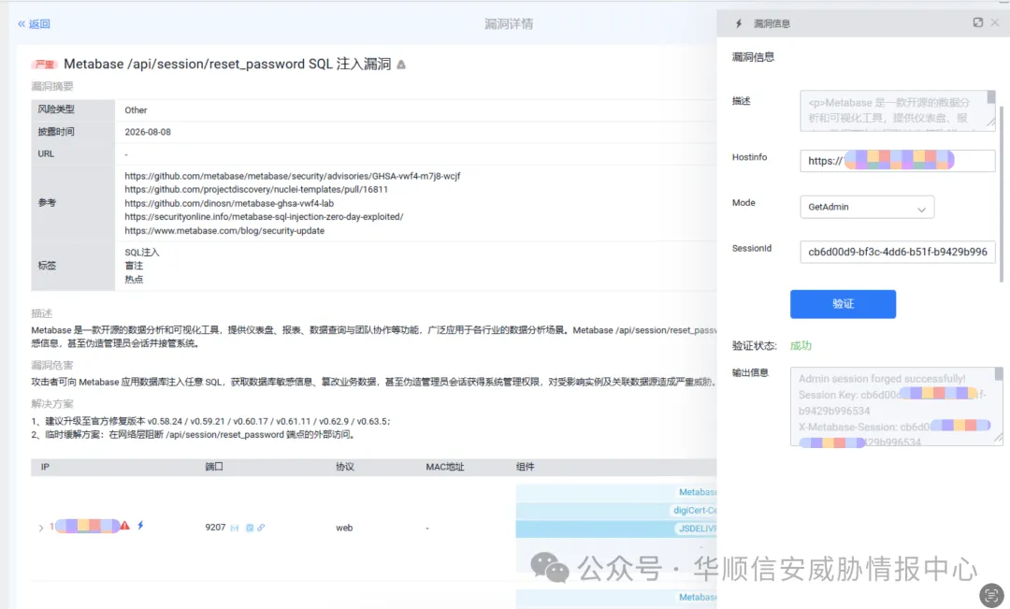Image resolution: width=1010 pixels, height=609 pixels.
Task: Click the 描述 description text area
Action: click(x=897, y=110)
